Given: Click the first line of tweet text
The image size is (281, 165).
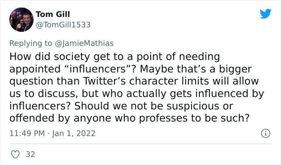Looking at the screenshot, I should pyautogui.click(x=114, y=57).
